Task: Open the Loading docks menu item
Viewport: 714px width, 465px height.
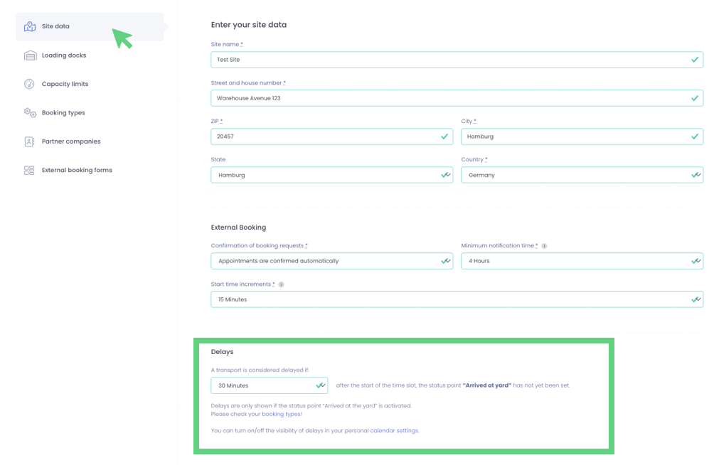Action: [x=64, y=55]
